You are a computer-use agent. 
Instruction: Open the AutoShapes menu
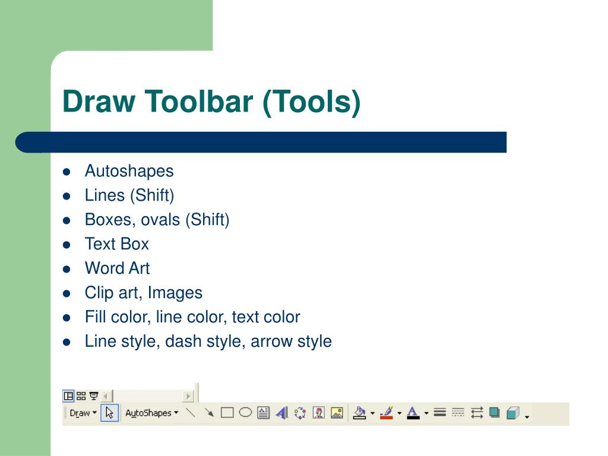[x=151, y=413]
